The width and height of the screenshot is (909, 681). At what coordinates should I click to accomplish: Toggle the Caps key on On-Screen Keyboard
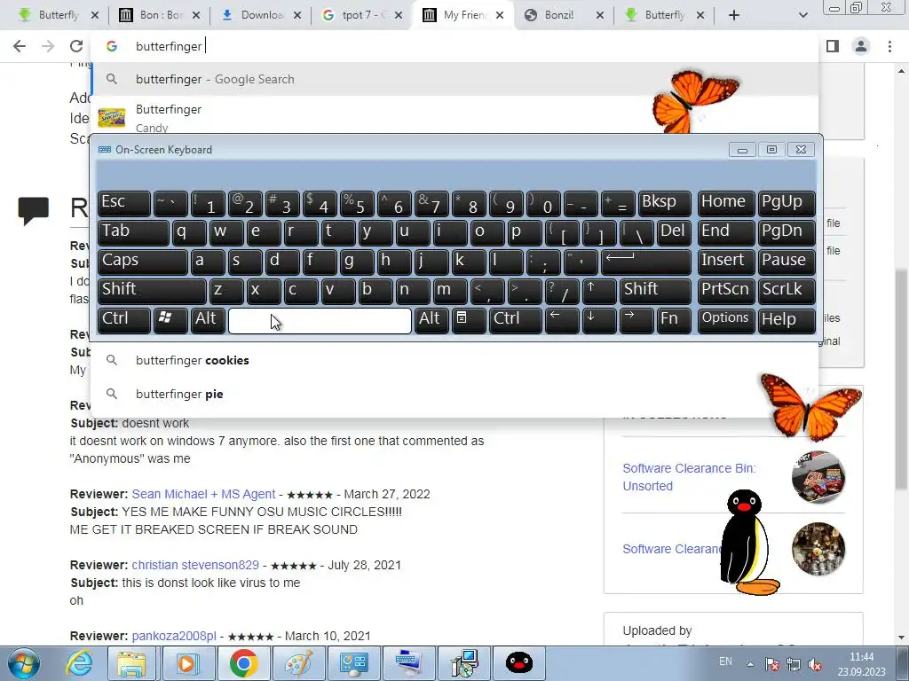coord(143,262)
